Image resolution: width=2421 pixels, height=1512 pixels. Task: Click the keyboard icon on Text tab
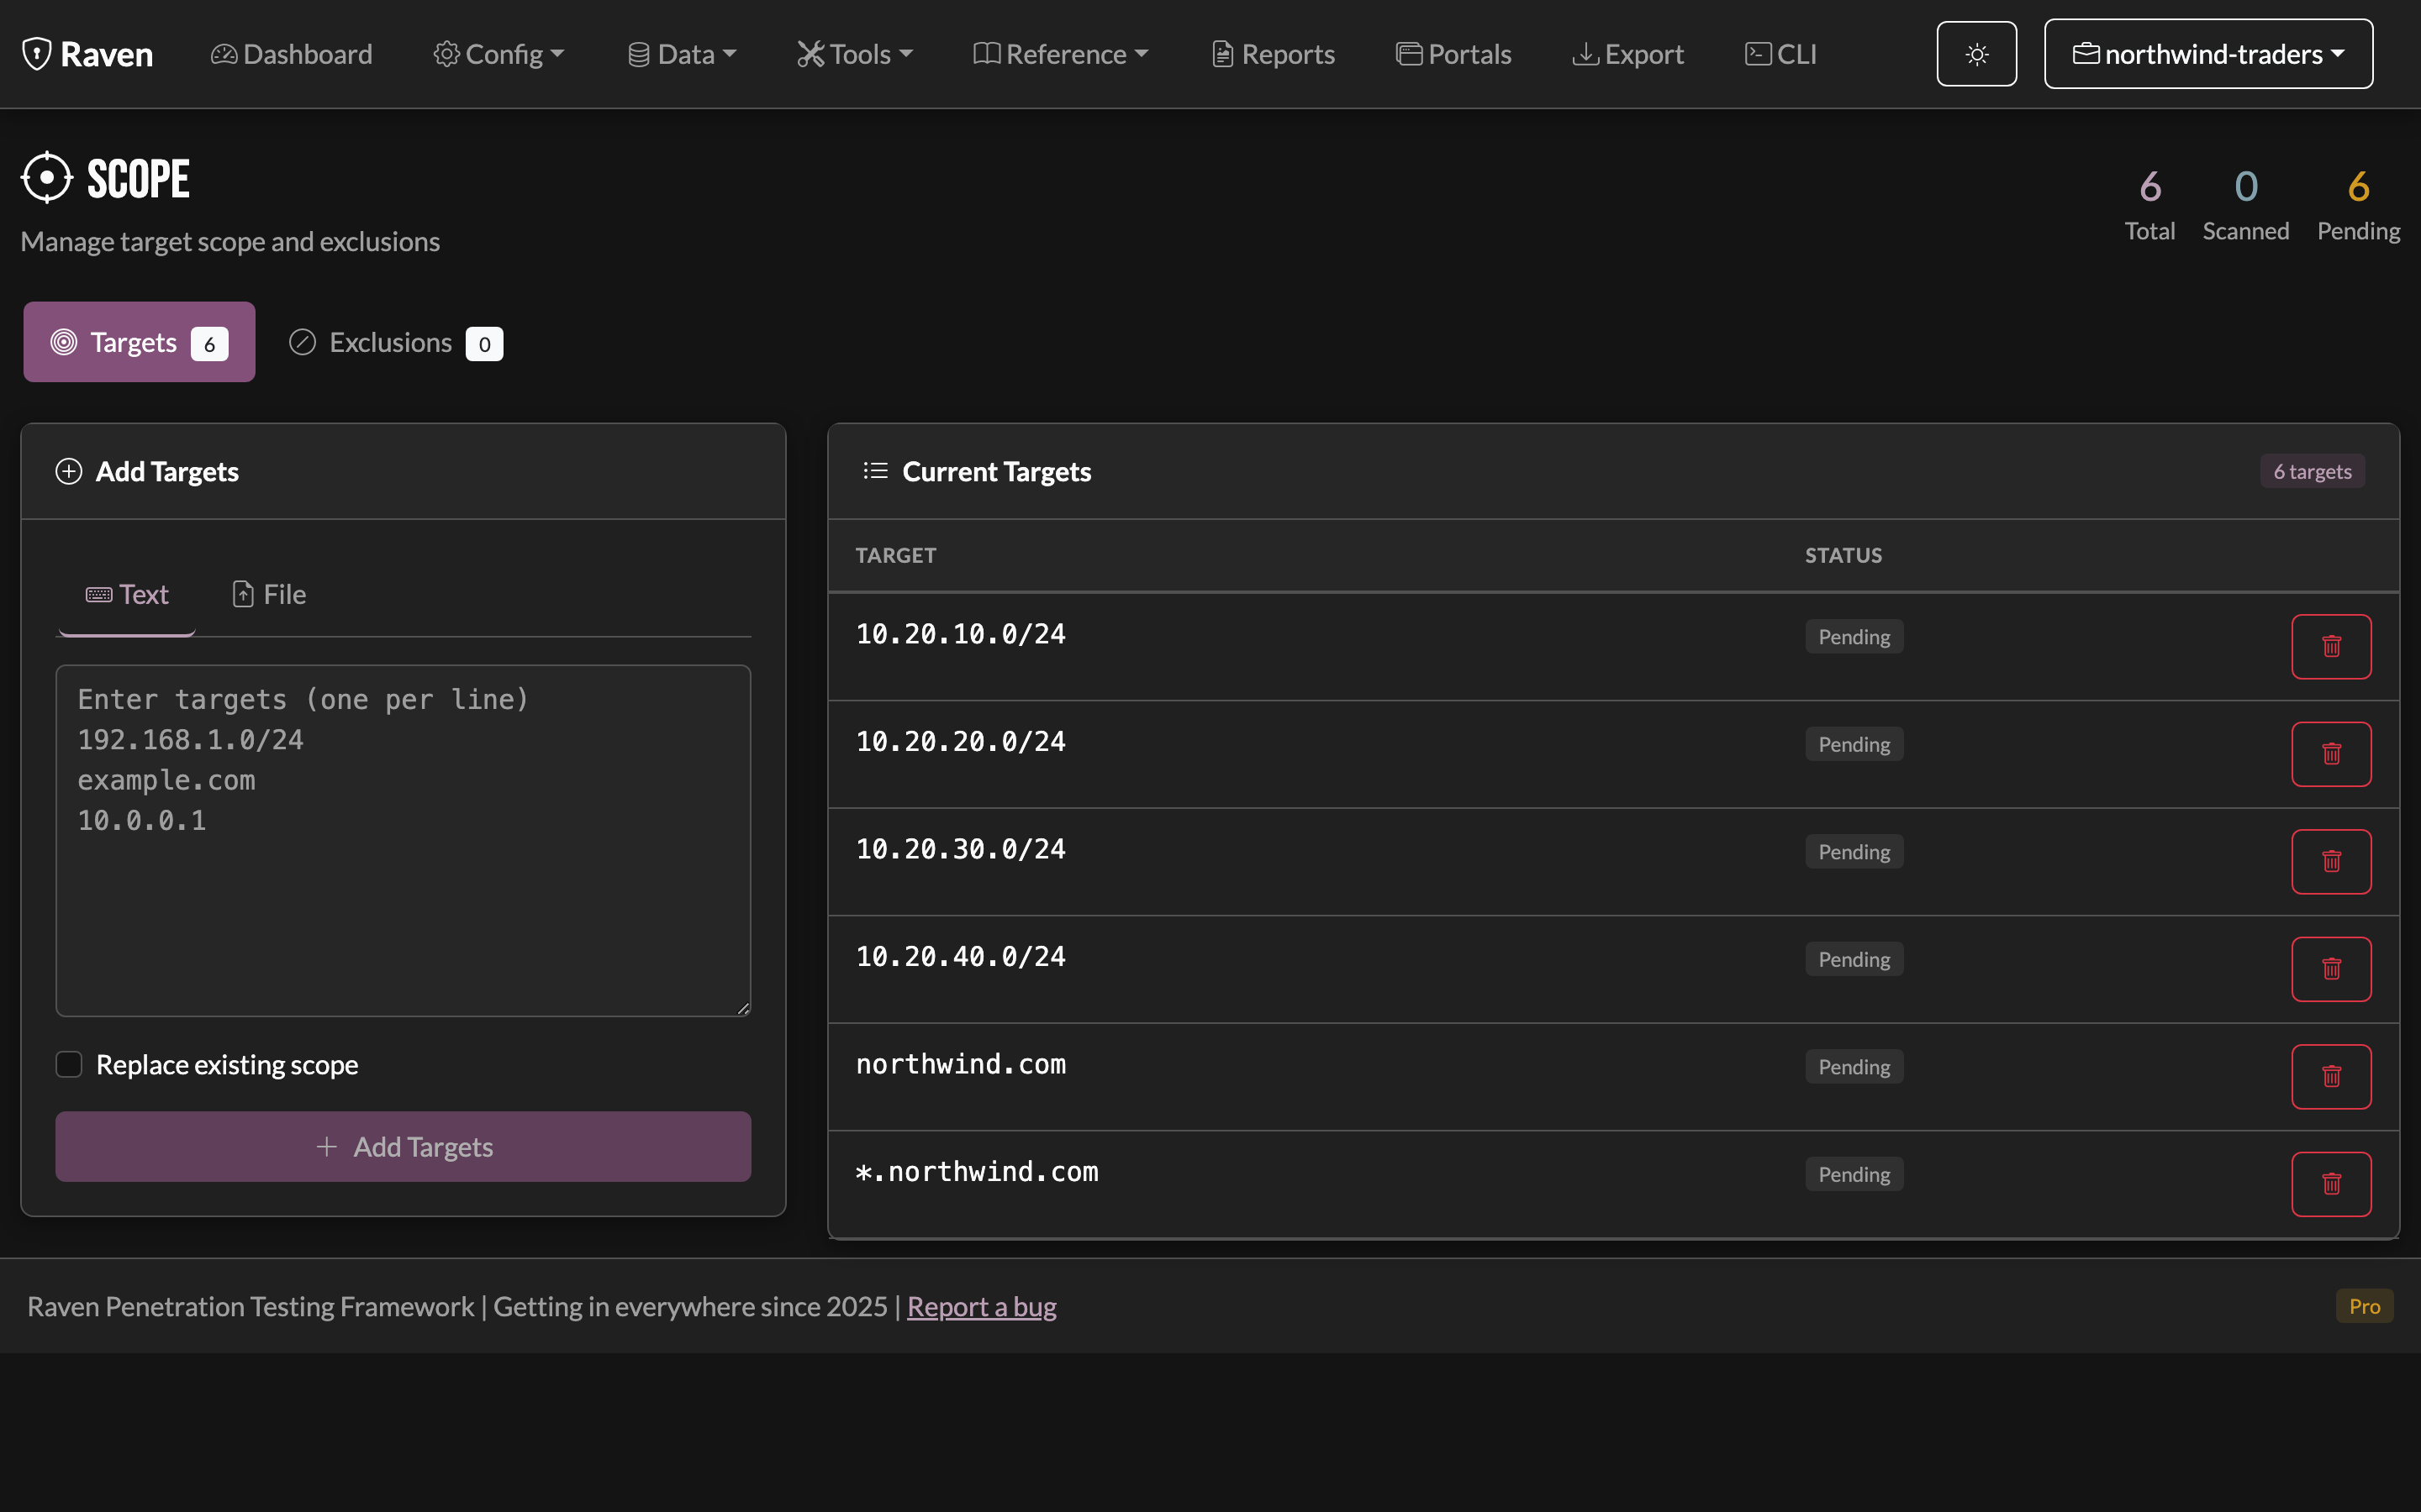click(x=99, y=595)
